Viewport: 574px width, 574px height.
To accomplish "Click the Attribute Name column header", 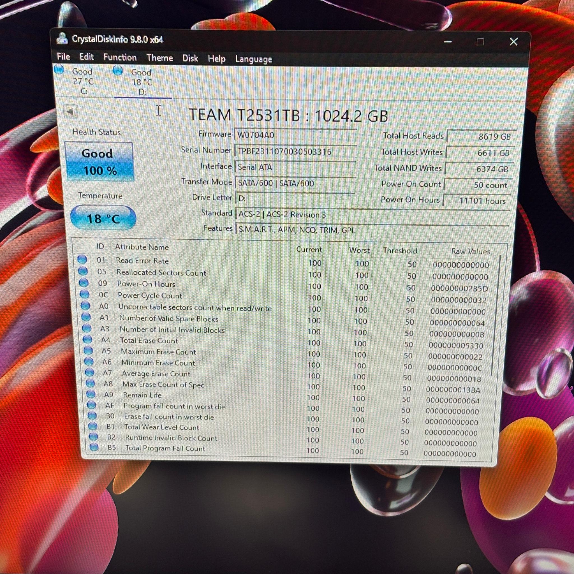I will [142, 247].
